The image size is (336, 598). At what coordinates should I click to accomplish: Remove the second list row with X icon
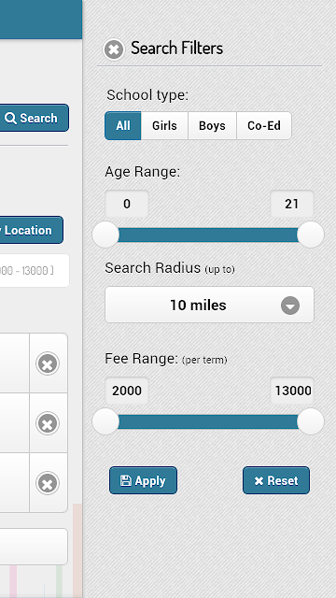click(48, 423)
